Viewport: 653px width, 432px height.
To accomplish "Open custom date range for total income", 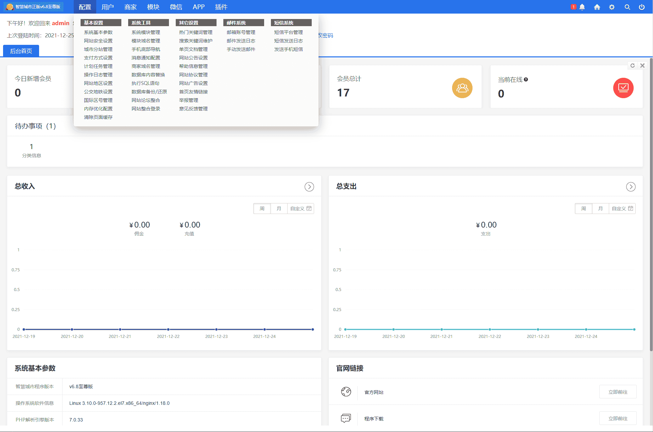I will [x=300, y=209].
